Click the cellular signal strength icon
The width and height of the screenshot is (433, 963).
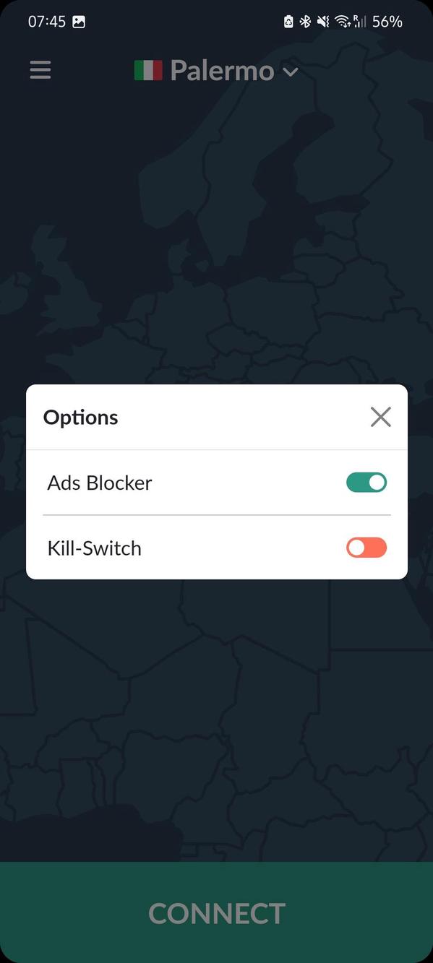pos(361,21)
